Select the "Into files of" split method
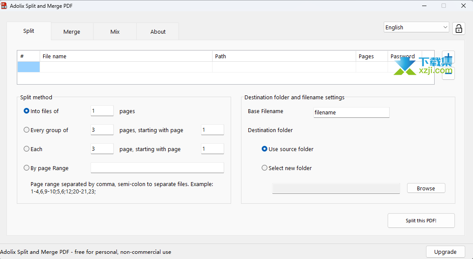The width and height of the screenshot is (473, 259). 27,111
